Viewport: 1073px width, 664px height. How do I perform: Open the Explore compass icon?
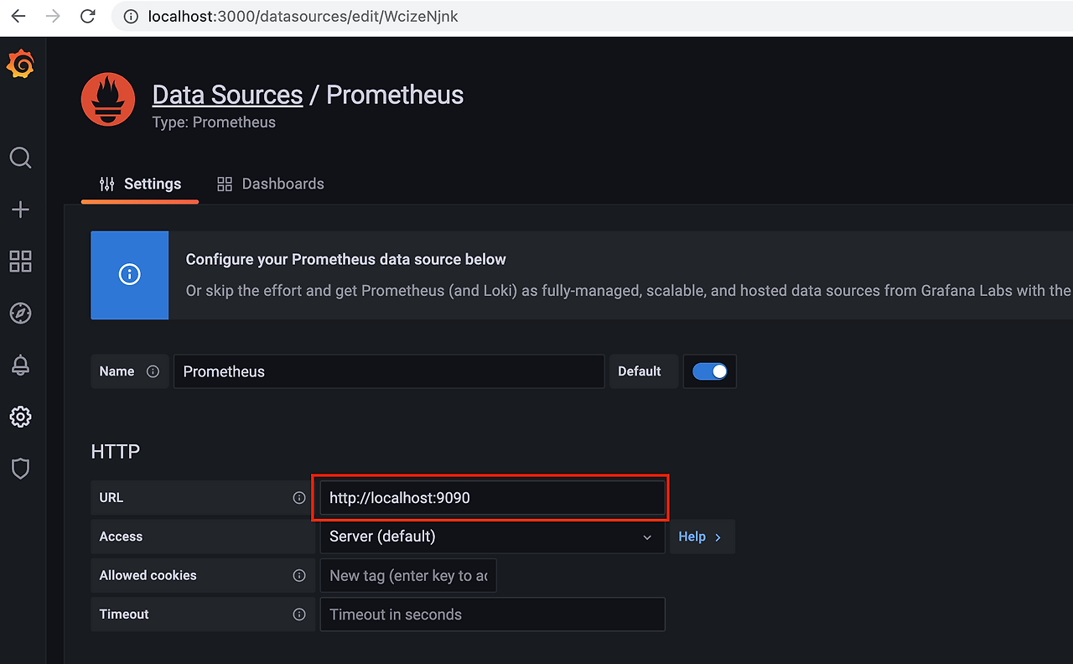click(21, 314)
